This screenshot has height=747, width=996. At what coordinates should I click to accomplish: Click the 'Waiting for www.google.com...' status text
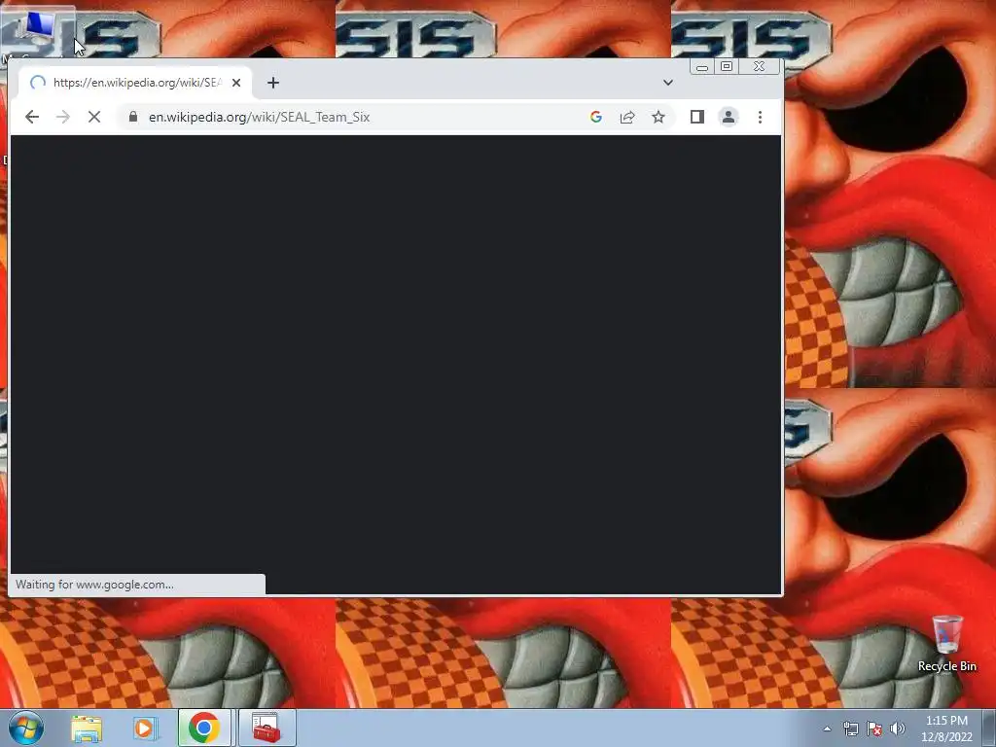pos(94,585)
